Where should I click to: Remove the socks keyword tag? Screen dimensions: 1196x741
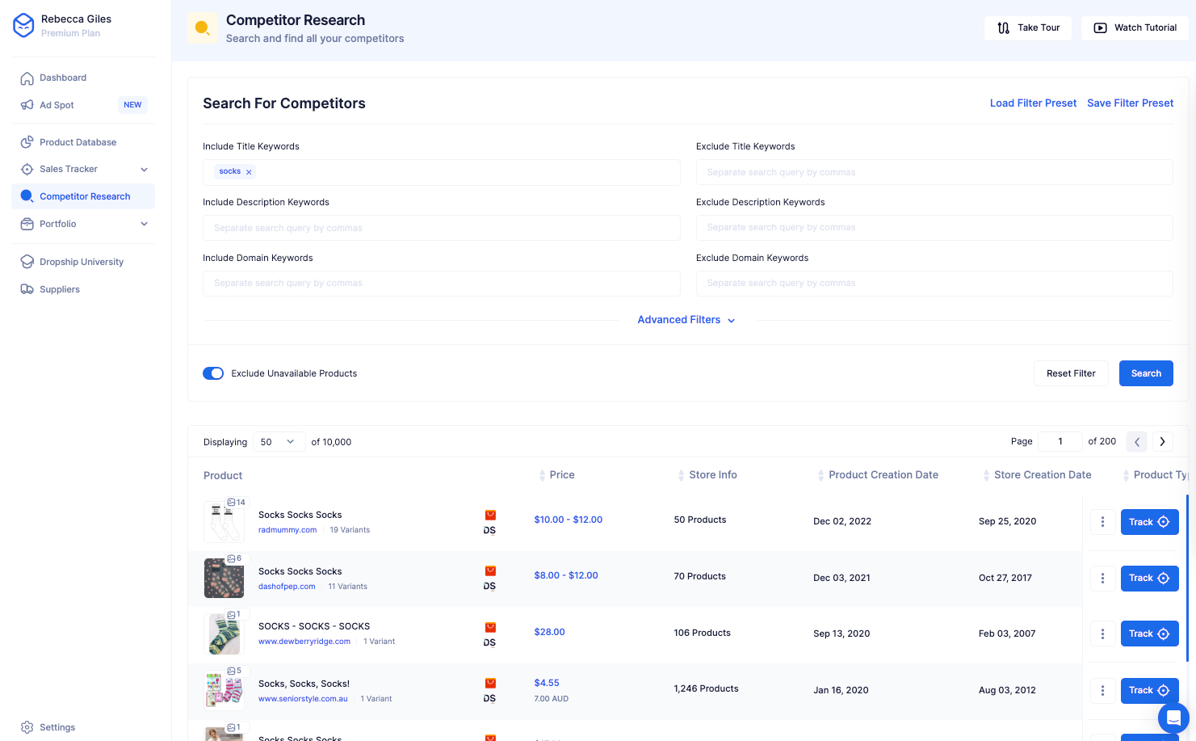point(249,172)
